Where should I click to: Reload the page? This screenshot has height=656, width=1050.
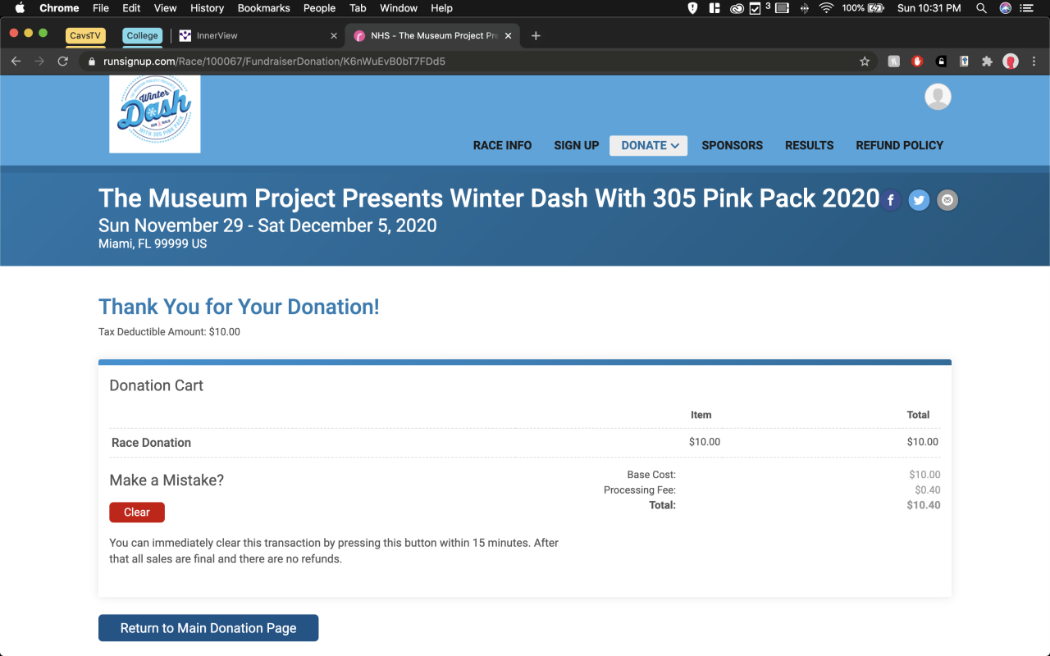point(62,61)
